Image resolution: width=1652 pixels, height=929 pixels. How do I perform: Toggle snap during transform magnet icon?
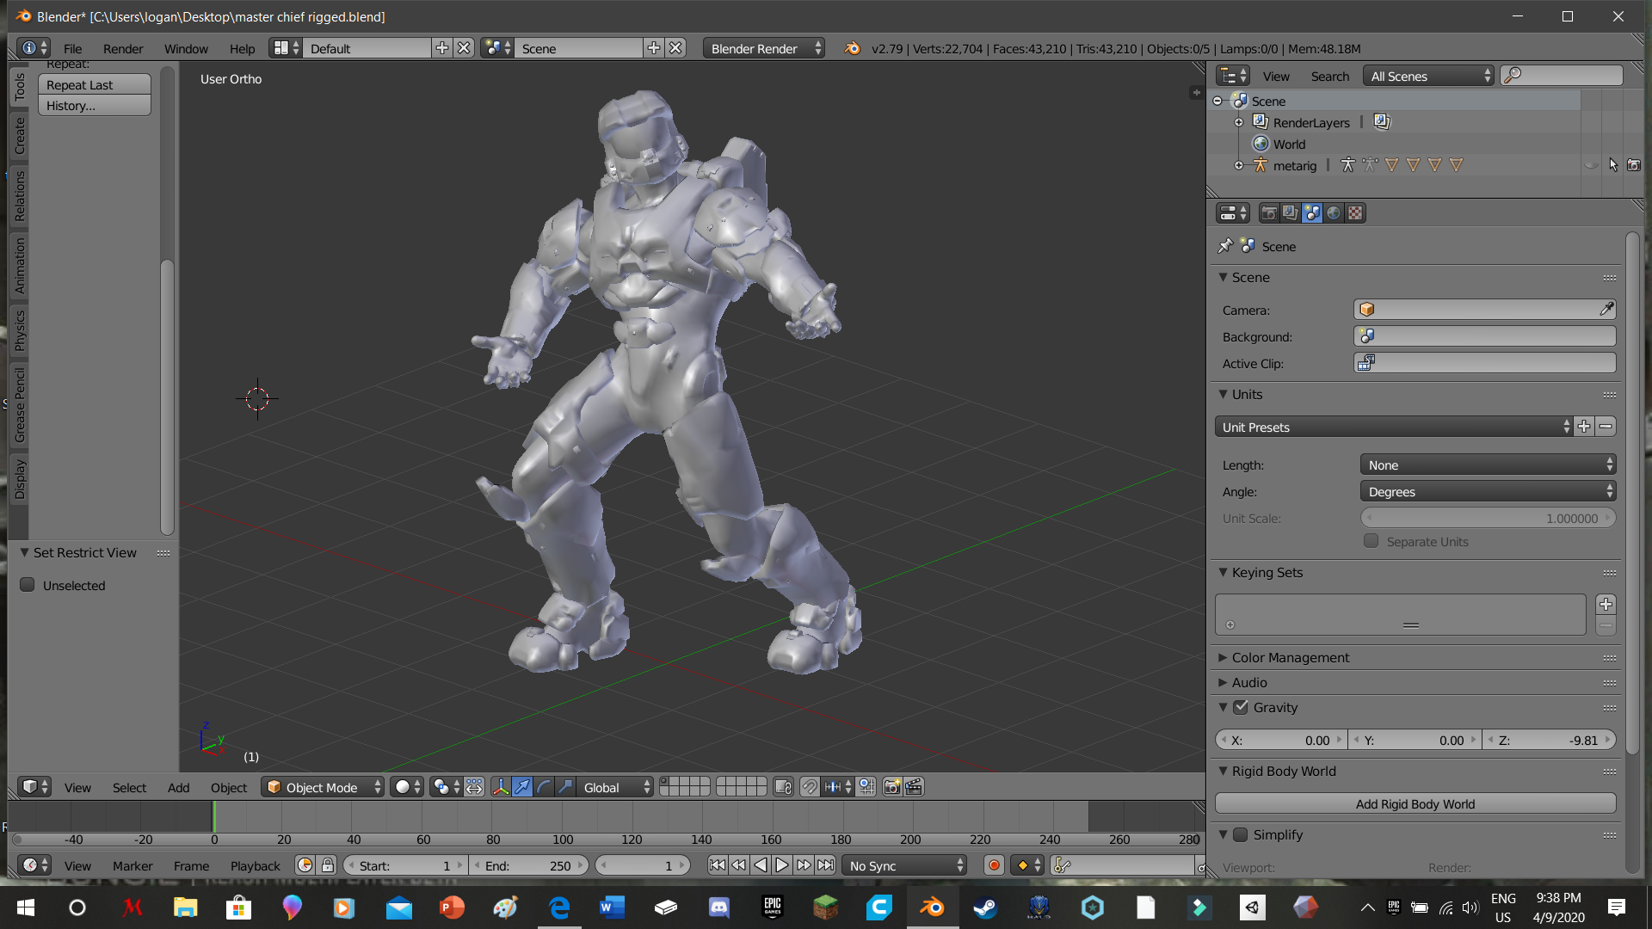click(x=810, y=787)
